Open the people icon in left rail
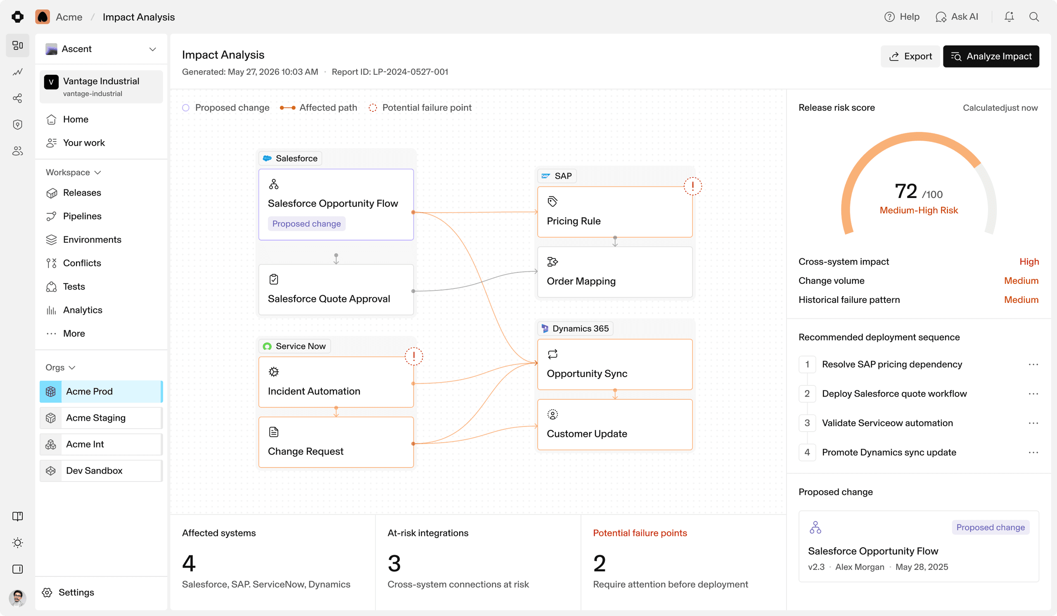 [18, 151]
